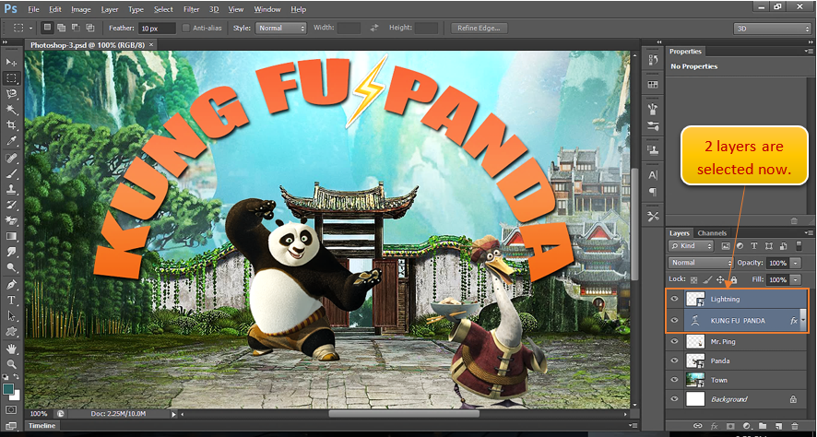The image size is (817, 437).
Task: Open the Character panel icon
Action: point(653,175)
